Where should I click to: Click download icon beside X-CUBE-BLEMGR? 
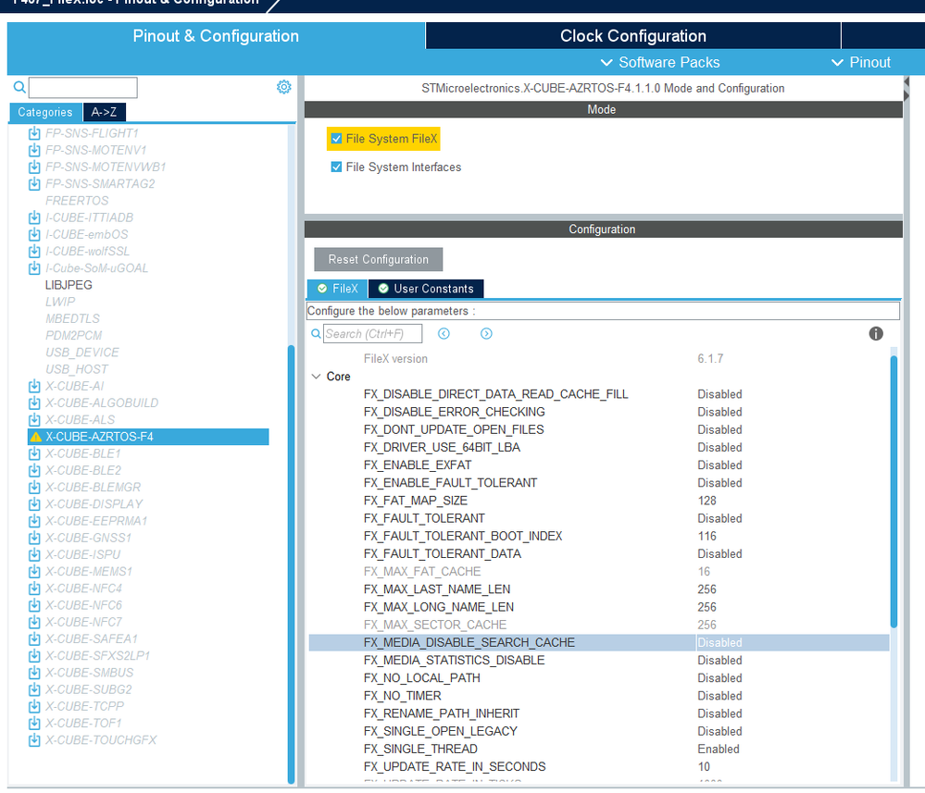pos(34,488)
